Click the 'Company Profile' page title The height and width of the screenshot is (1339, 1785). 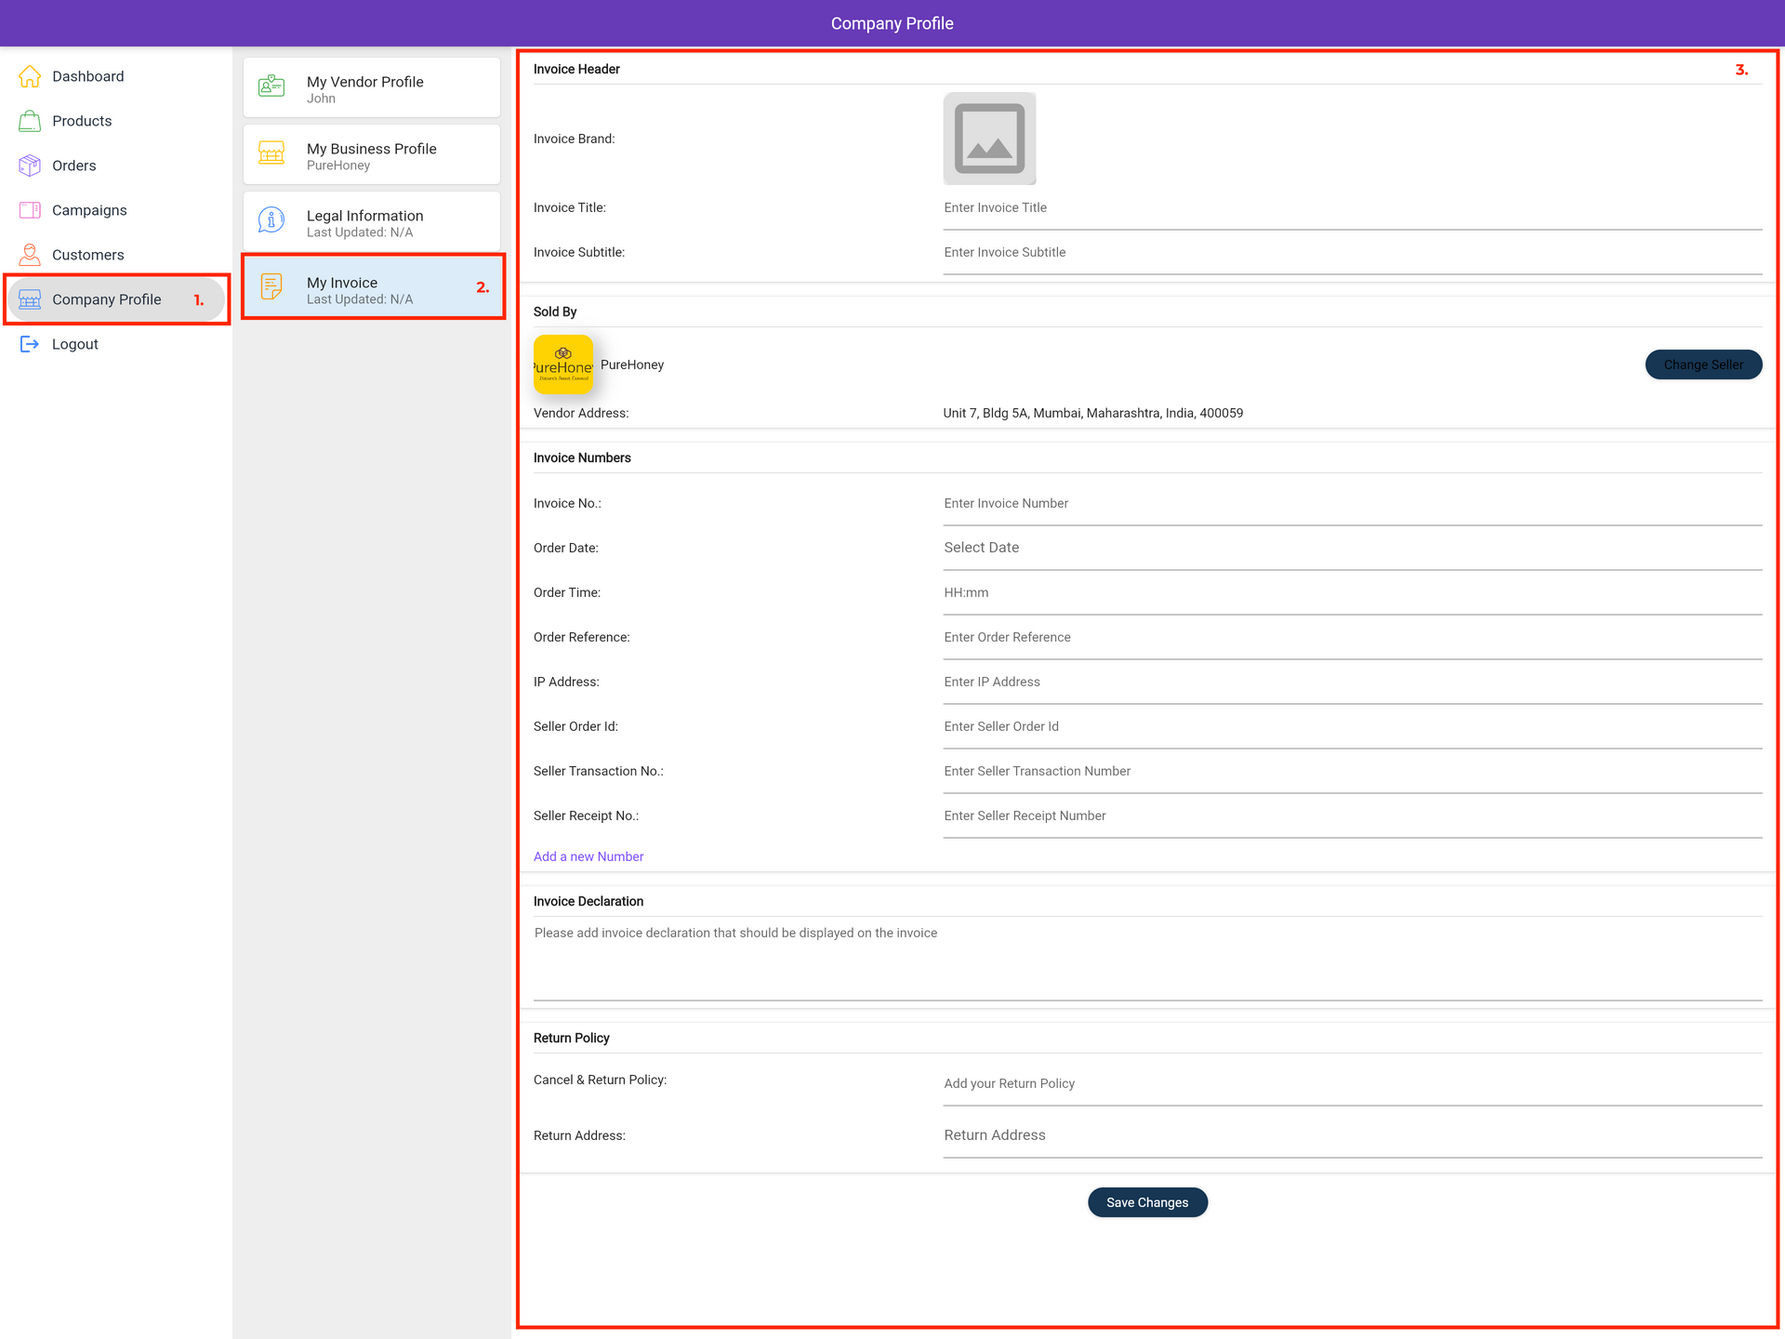pyautogui.click(x=892, y=23)
